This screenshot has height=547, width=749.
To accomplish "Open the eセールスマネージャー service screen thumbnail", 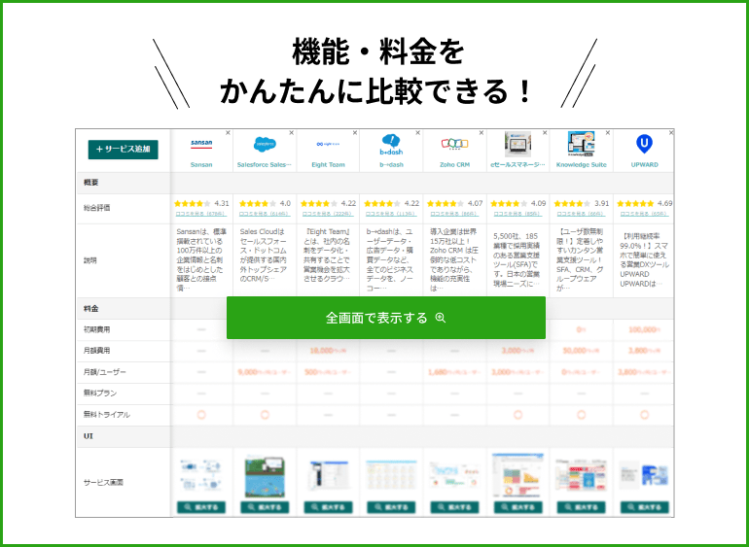I will 517,475.
